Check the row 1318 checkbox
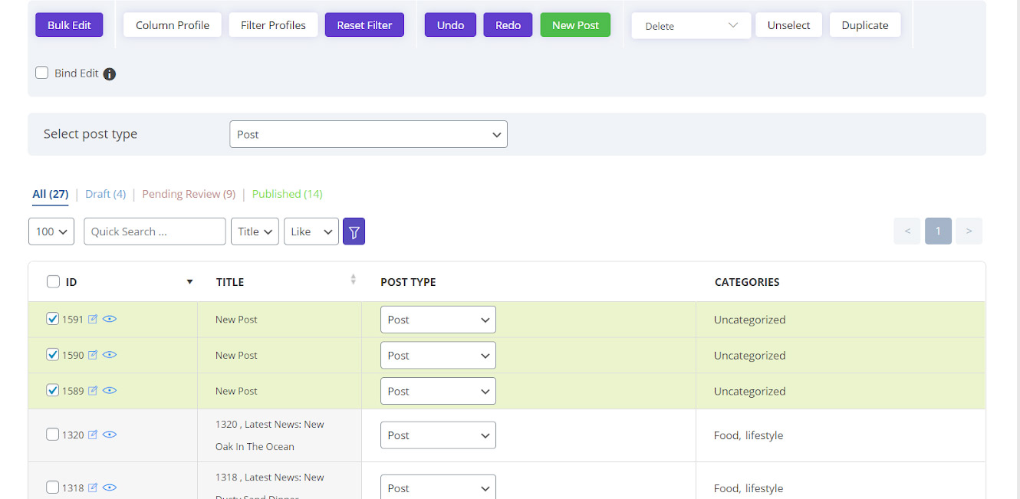Screen dimensions: 1020x499 point(53,487)
